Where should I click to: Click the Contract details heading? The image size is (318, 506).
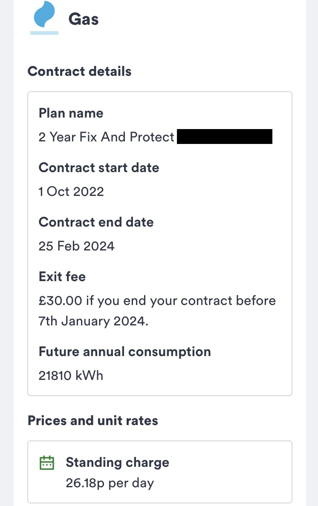pyautogui.click(x=79, y=71)
